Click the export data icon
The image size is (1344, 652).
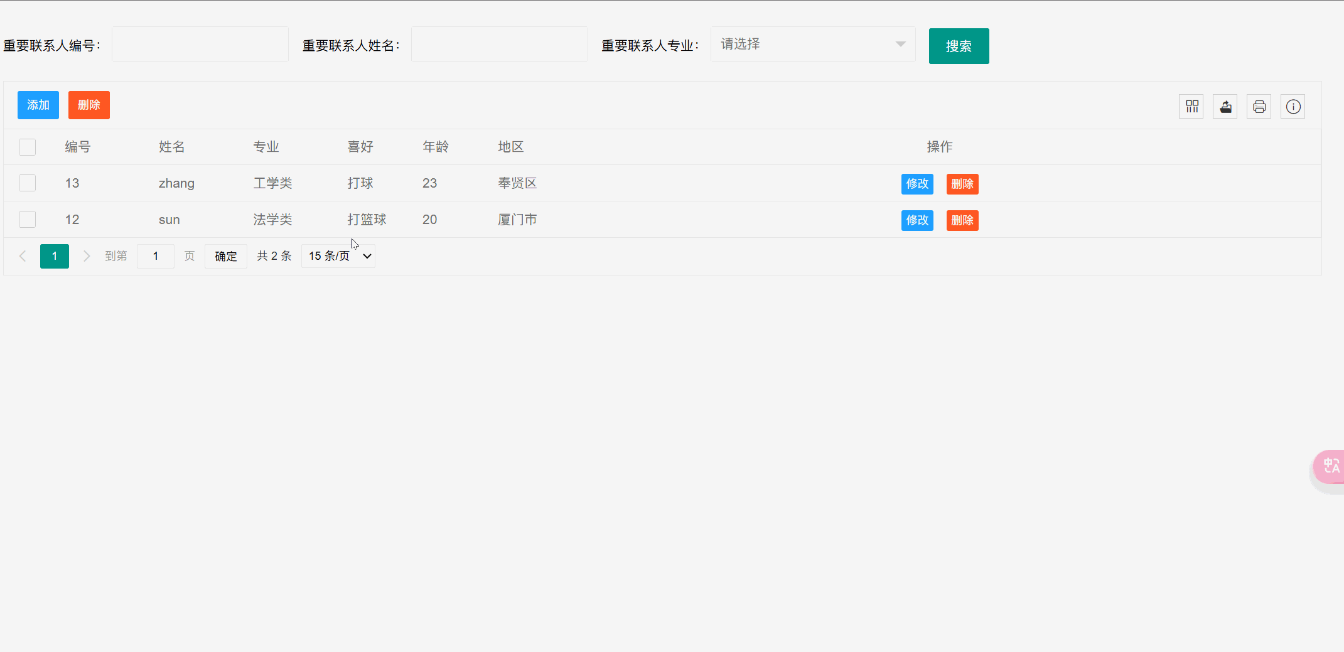[x=1225, y=106]
